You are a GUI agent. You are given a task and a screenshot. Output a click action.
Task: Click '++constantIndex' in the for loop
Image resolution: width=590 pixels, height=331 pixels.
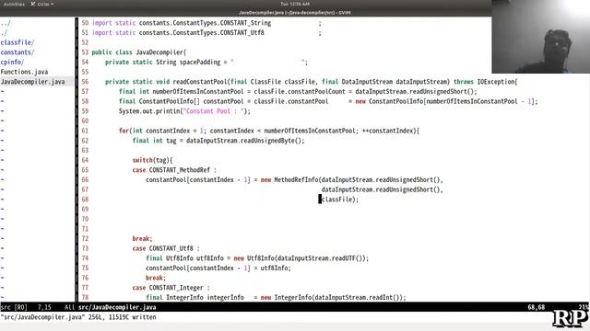[387, 131]
